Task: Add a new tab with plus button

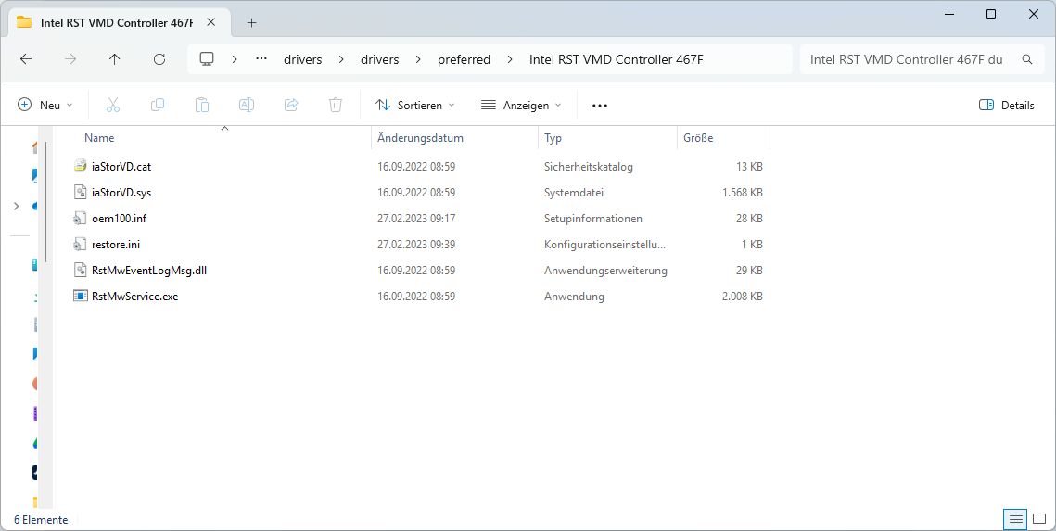Action: (251, 22)
